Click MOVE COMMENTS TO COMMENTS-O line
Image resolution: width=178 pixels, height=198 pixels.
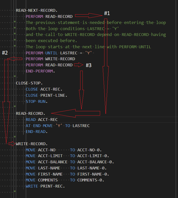tap(65, 180)
